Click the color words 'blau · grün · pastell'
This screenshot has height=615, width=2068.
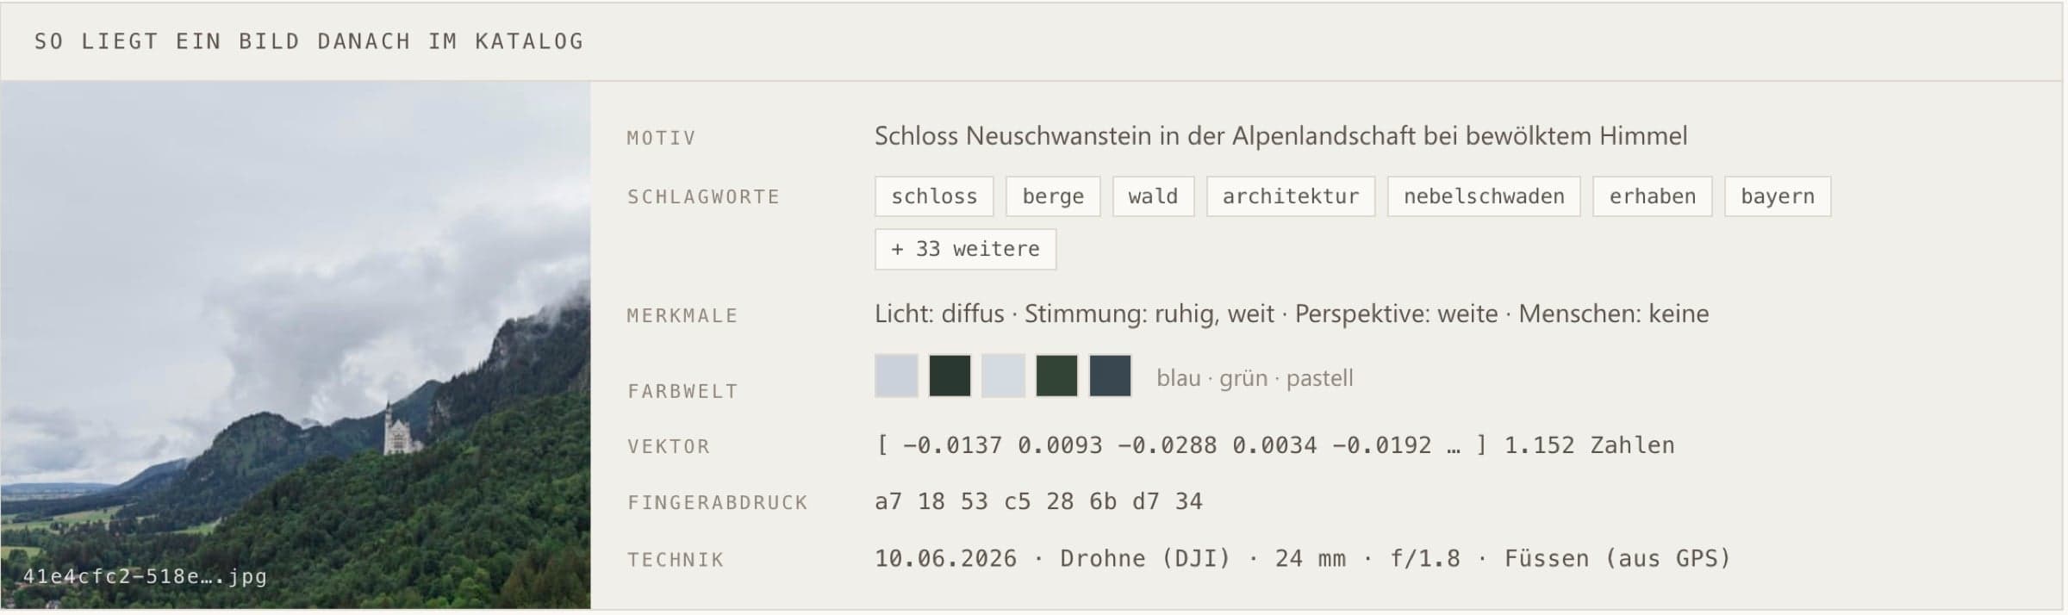coord(1255,378)
